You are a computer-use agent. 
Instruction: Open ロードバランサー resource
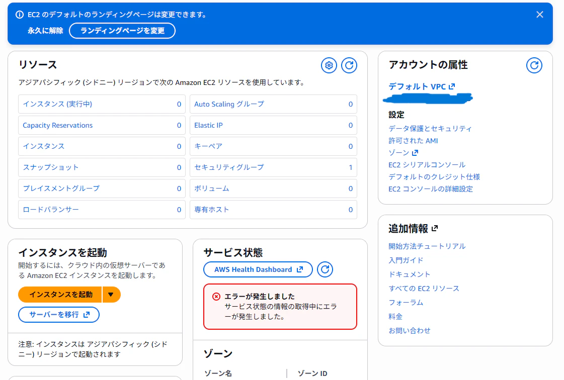[102, 210]
